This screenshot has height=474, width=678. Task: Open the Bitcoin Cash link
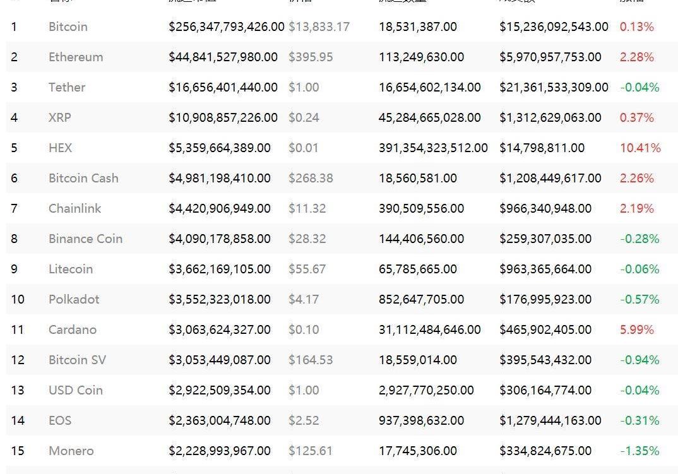pos(83,178)
